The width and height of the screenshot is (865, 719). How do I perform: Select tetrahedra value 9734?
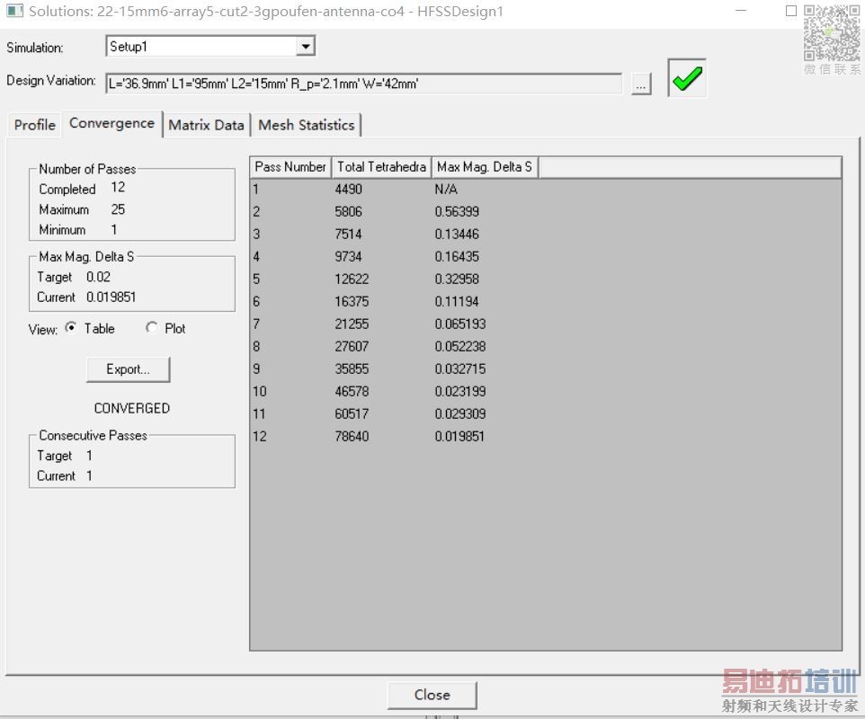coord(349,257)
